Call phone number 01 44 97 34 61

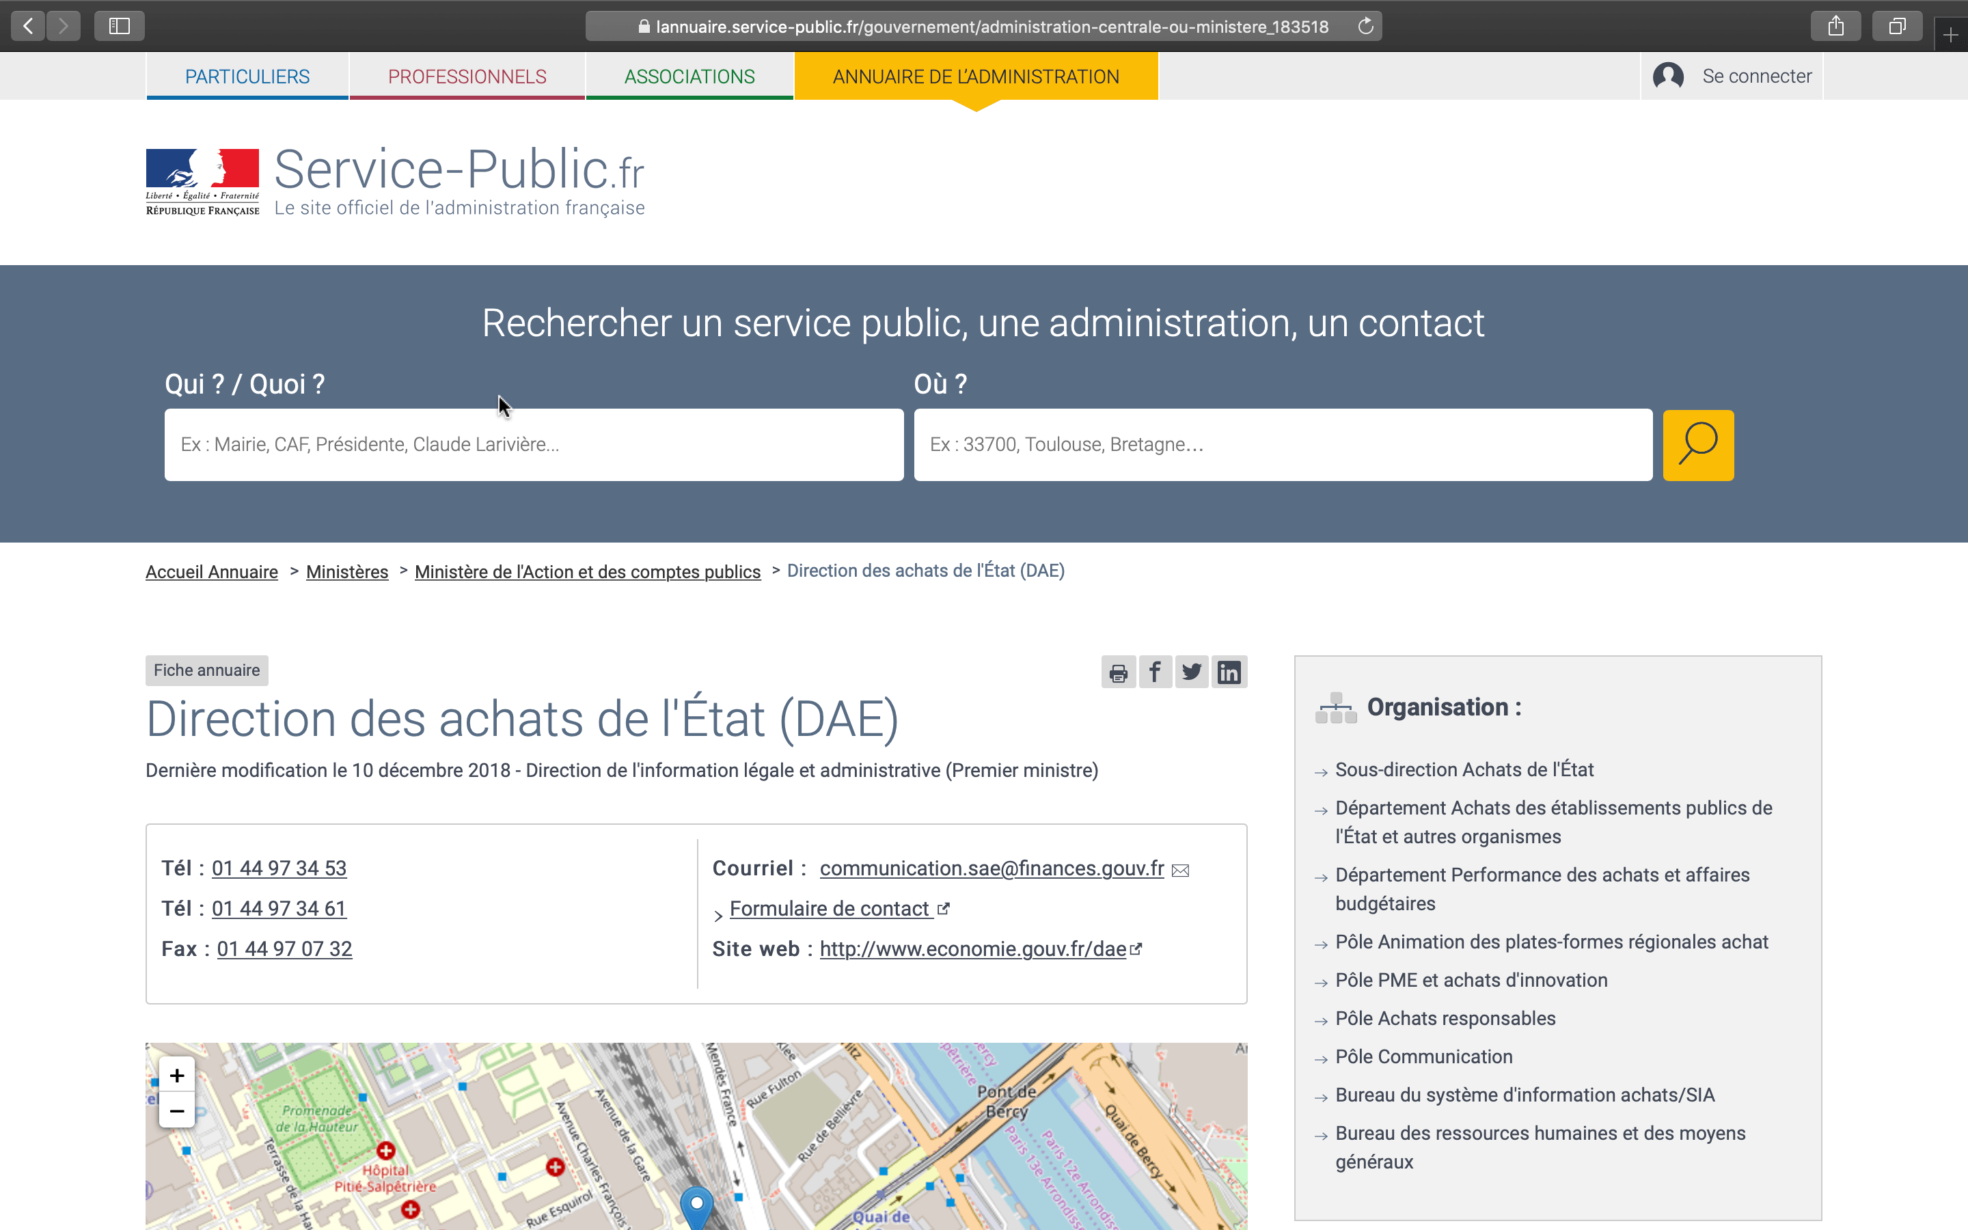pos(279,909)
